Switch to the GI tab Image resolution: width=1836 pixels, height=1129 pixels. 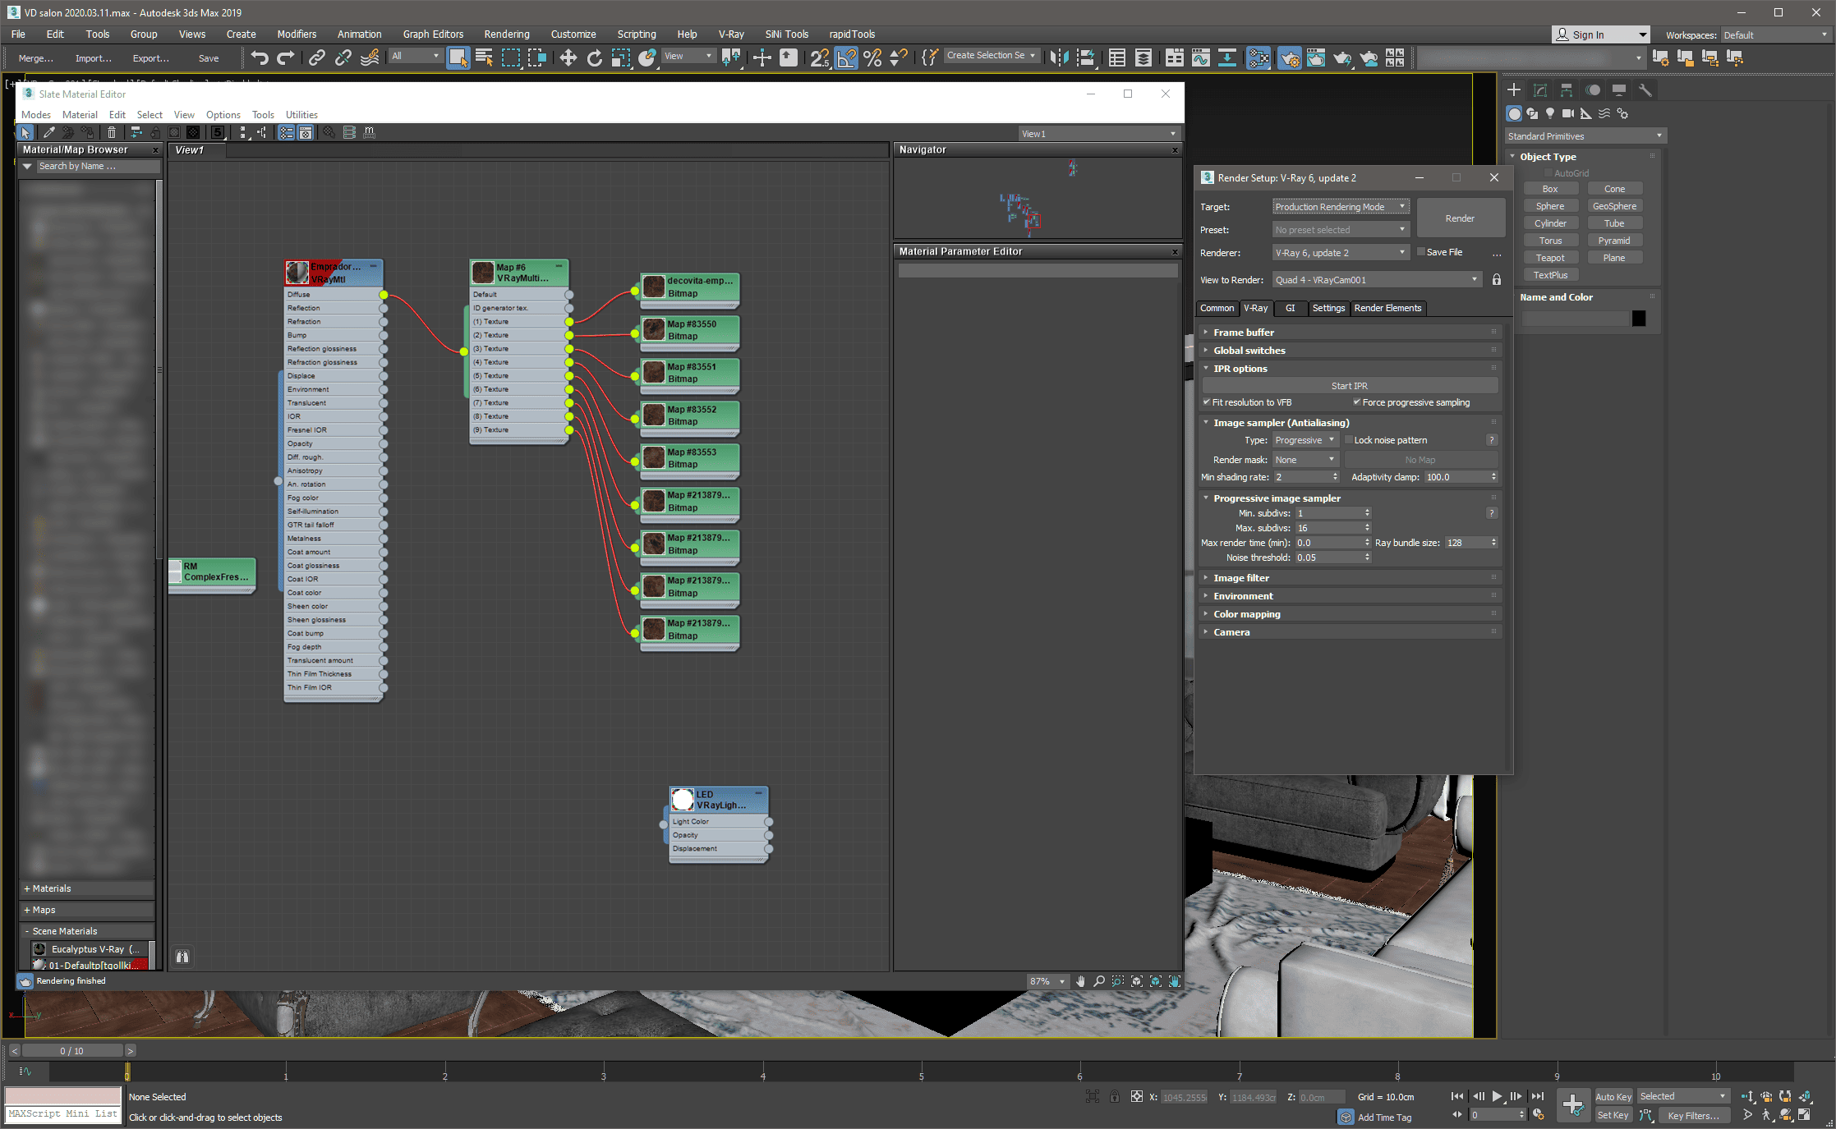click(1290, 308)
